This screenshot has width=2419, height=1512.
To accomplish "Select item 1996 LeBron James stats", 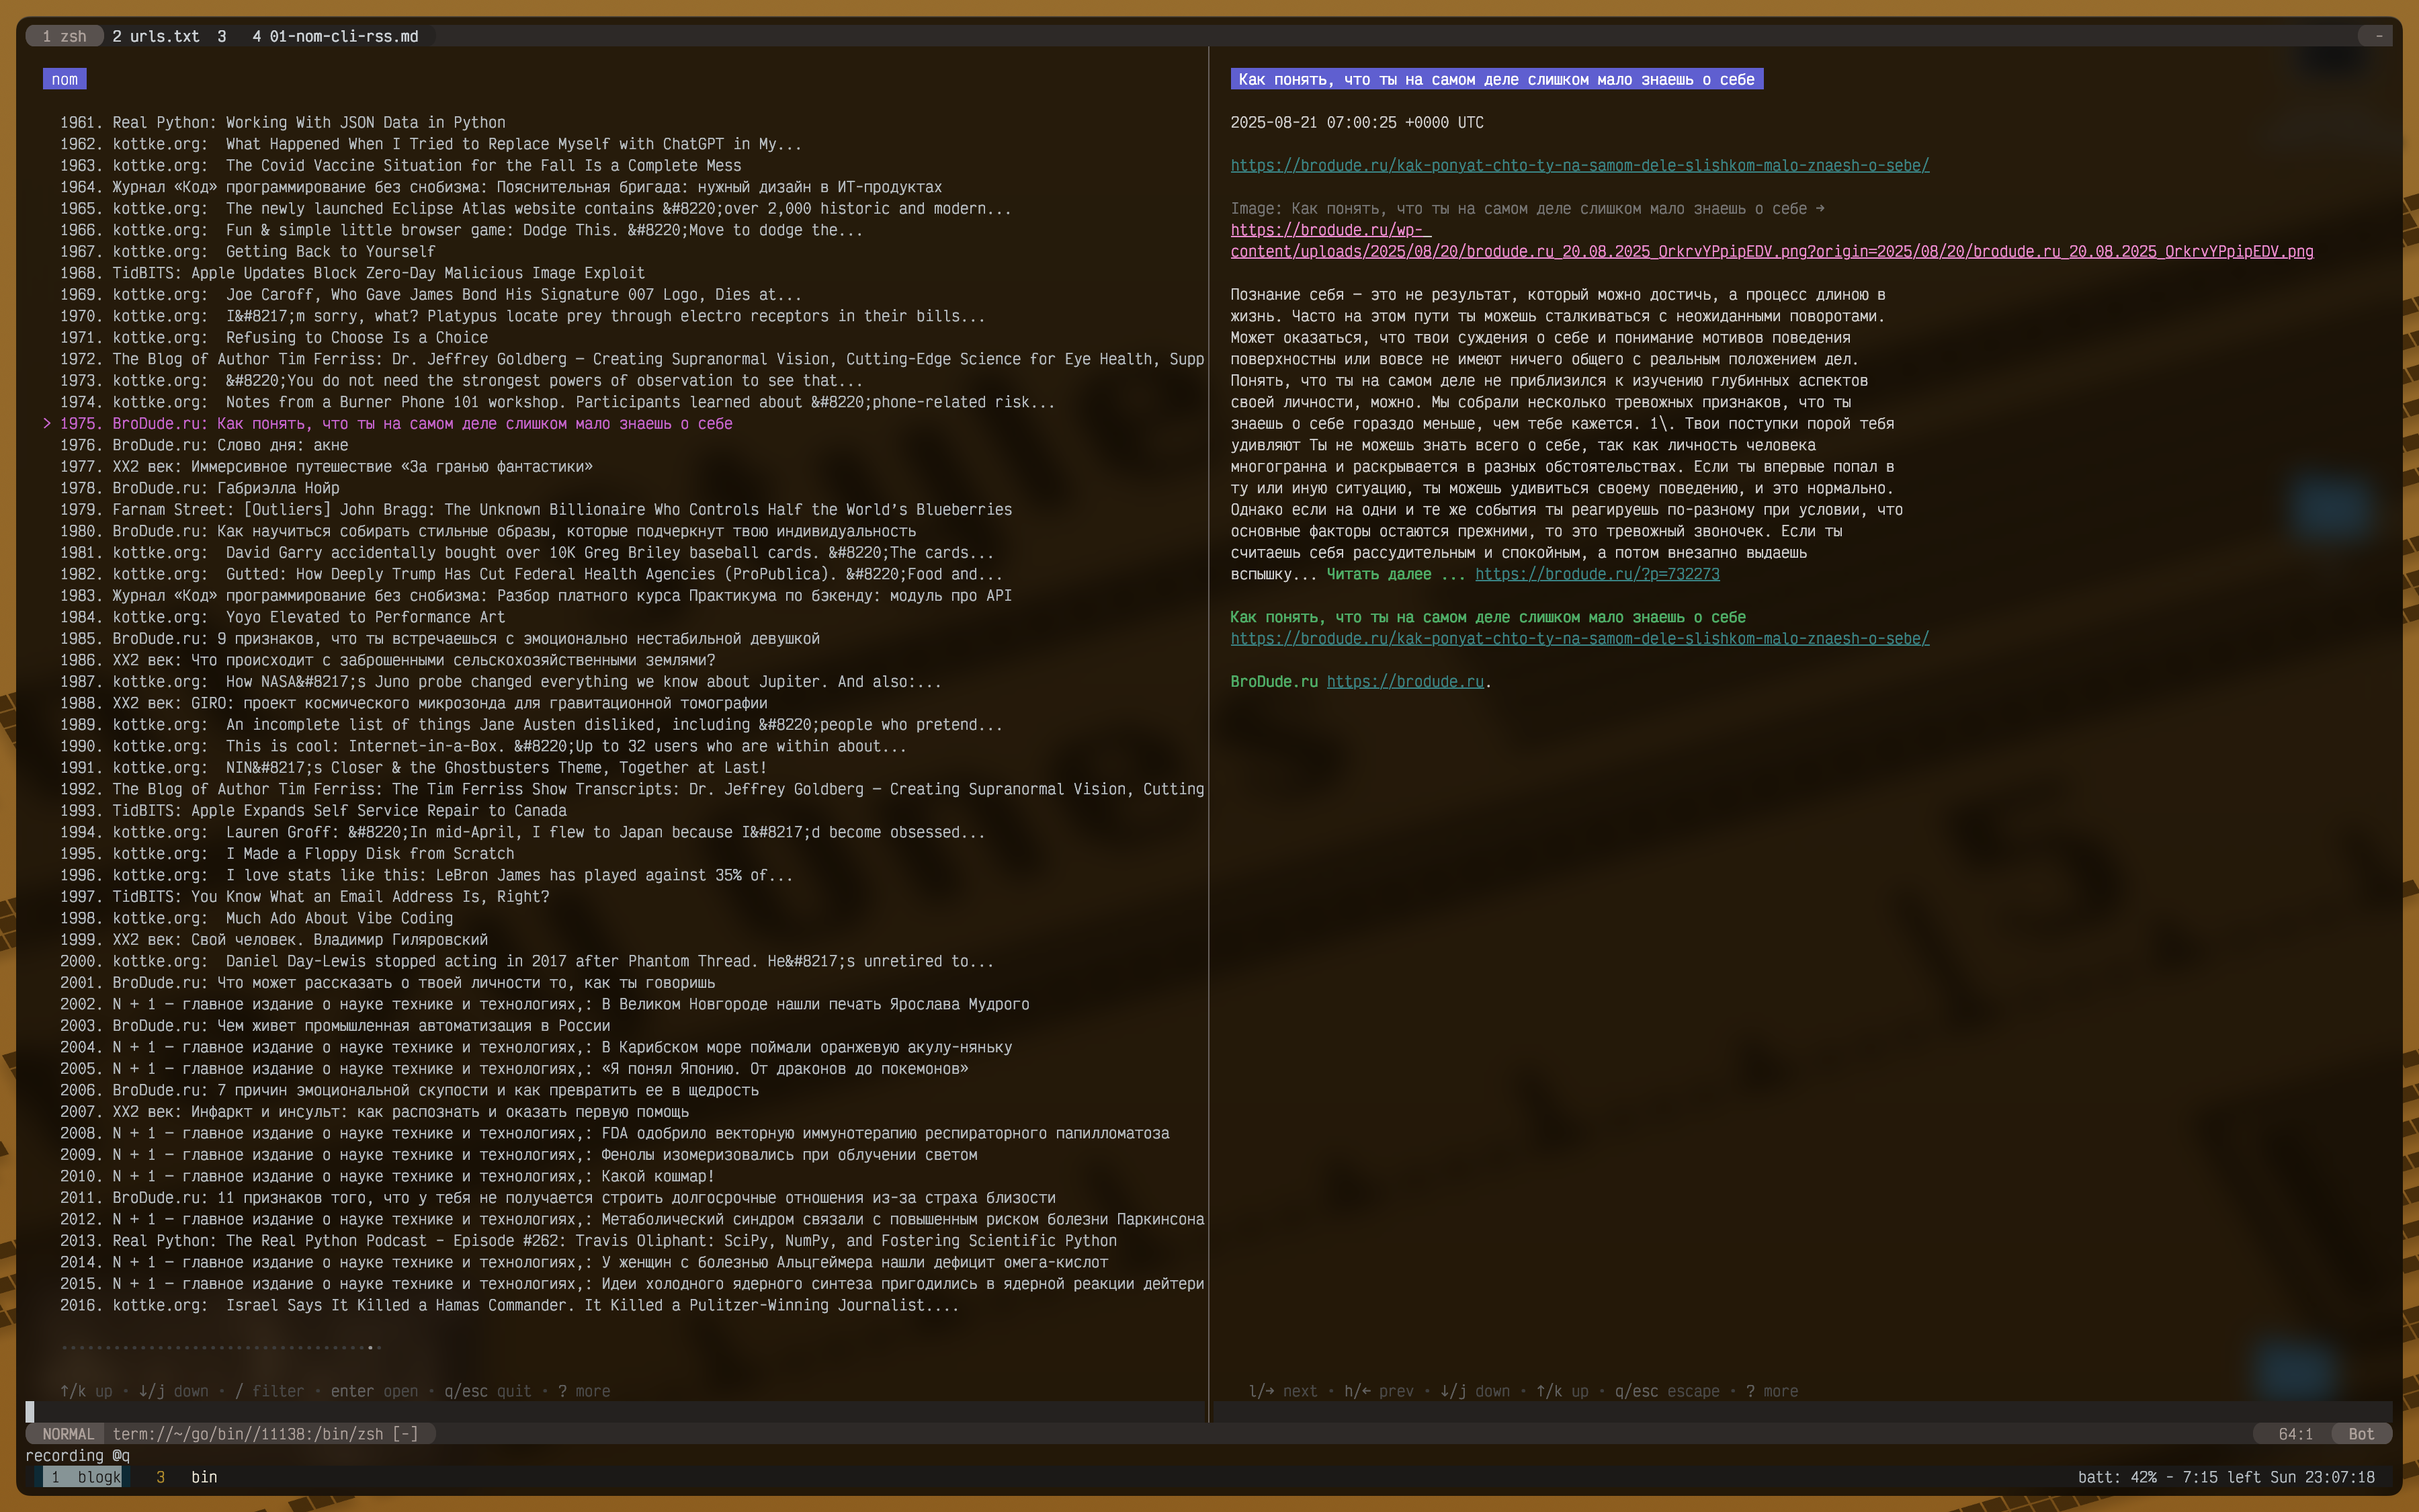I will click(426, 875).
